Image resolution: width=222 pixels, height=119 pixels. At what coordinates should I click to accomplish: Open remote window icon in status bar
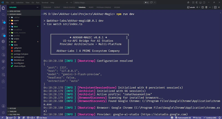point(2,118)
